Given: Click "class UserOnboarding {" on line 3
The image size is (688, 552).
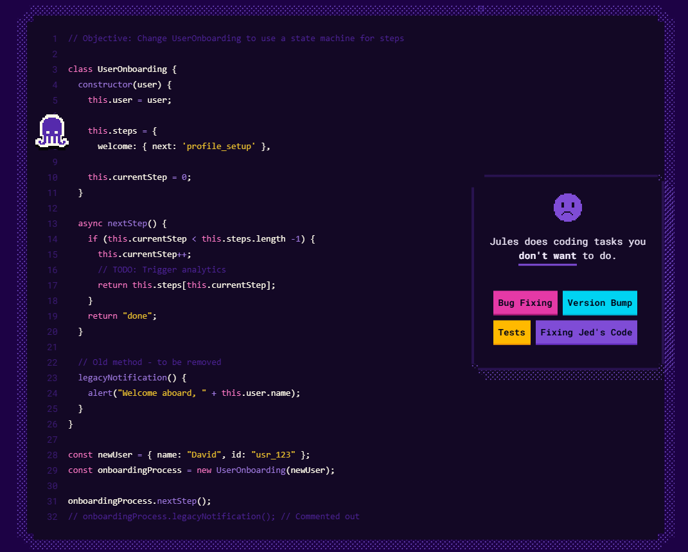Looking at the screenshot, I should (x=123, y=69).
